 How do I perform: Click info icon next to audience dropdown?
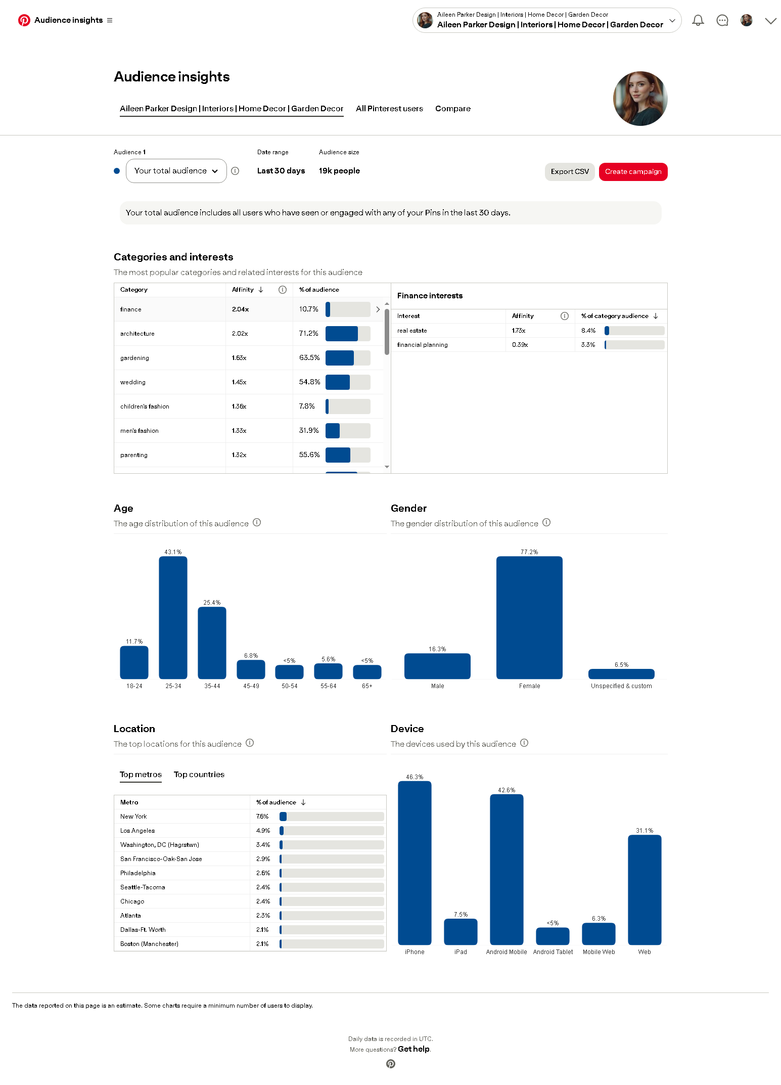point(235,171)
